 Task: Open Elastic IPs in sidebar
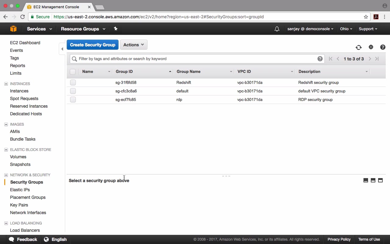coord(20,190)
